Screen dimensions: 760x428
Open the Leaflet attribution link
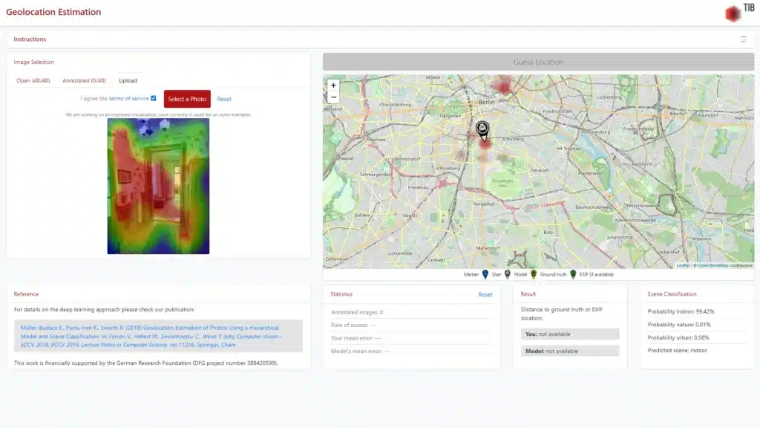coord(683,265)
